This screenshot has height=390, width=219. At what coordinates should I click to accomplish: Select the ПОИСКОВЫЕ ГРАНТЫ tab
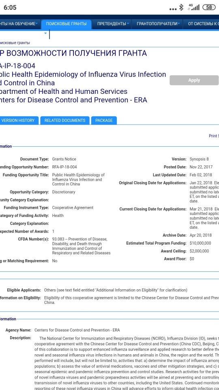point(66,24)
